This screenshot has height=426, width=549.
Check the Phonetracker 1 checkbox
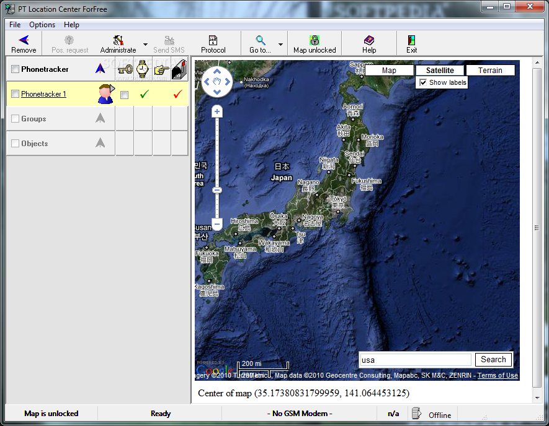tap(16, 93)
